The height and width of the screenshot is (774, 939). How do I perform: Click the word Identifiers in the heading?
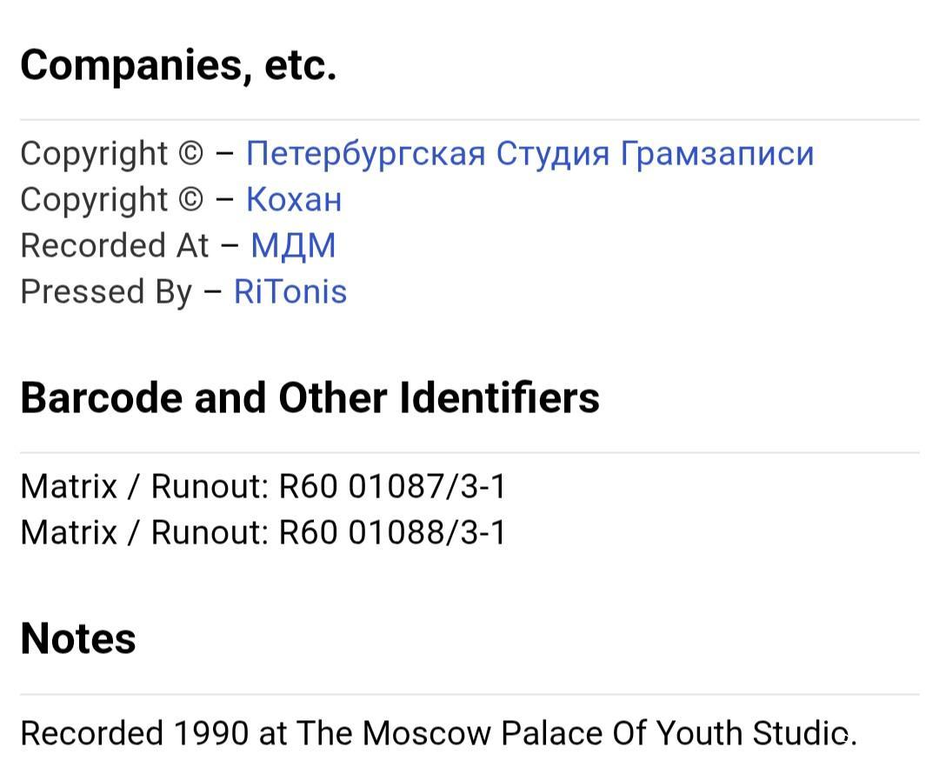coord(499,397)
